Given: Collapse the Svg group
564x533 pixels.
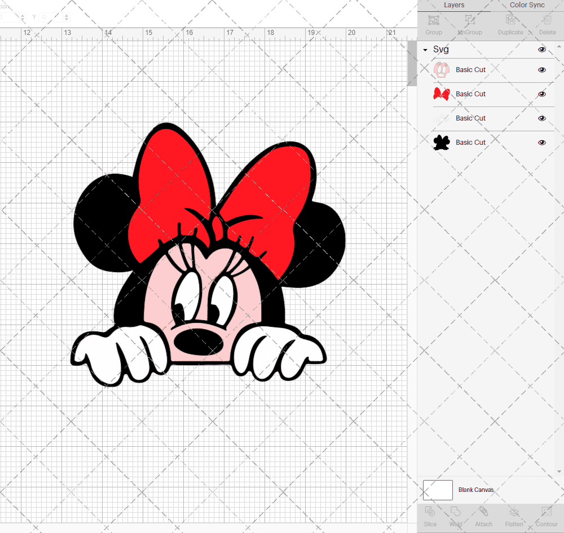Looking at the screenshot, I should (425, 50).
